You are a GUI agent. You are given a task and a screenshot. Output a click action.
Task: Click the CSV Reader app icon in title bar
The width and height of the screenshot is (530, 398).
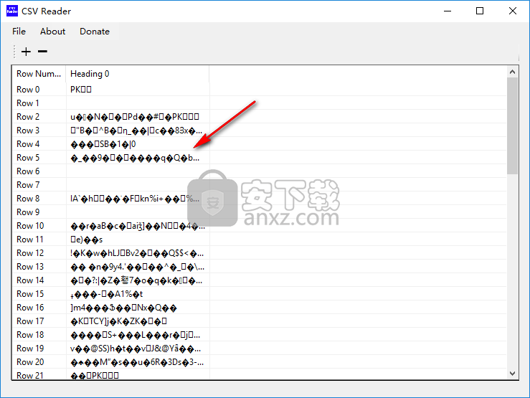click(x=12, y=11)
